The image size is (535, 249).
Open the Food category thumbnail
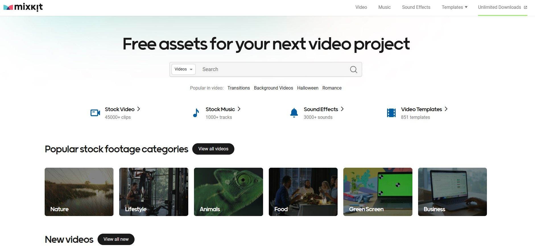pos(303,192)
